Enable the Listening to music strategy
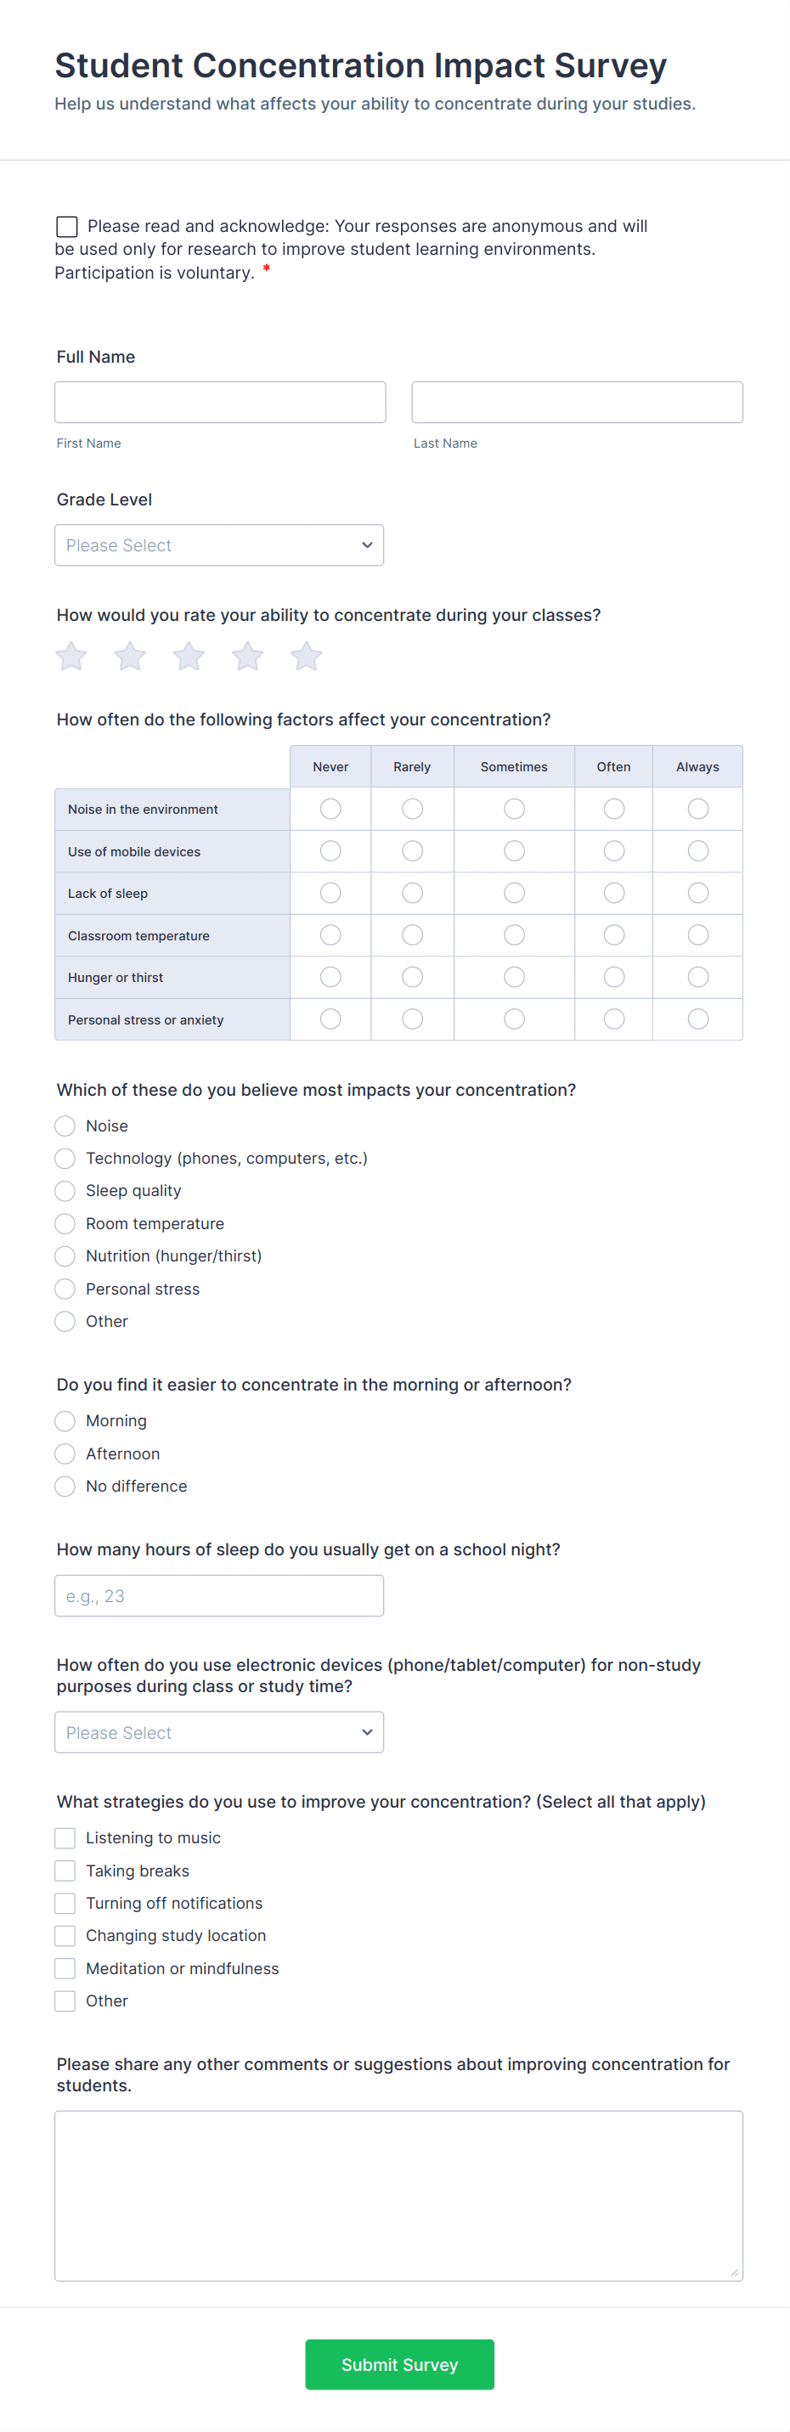 [x=65, y=1837]
